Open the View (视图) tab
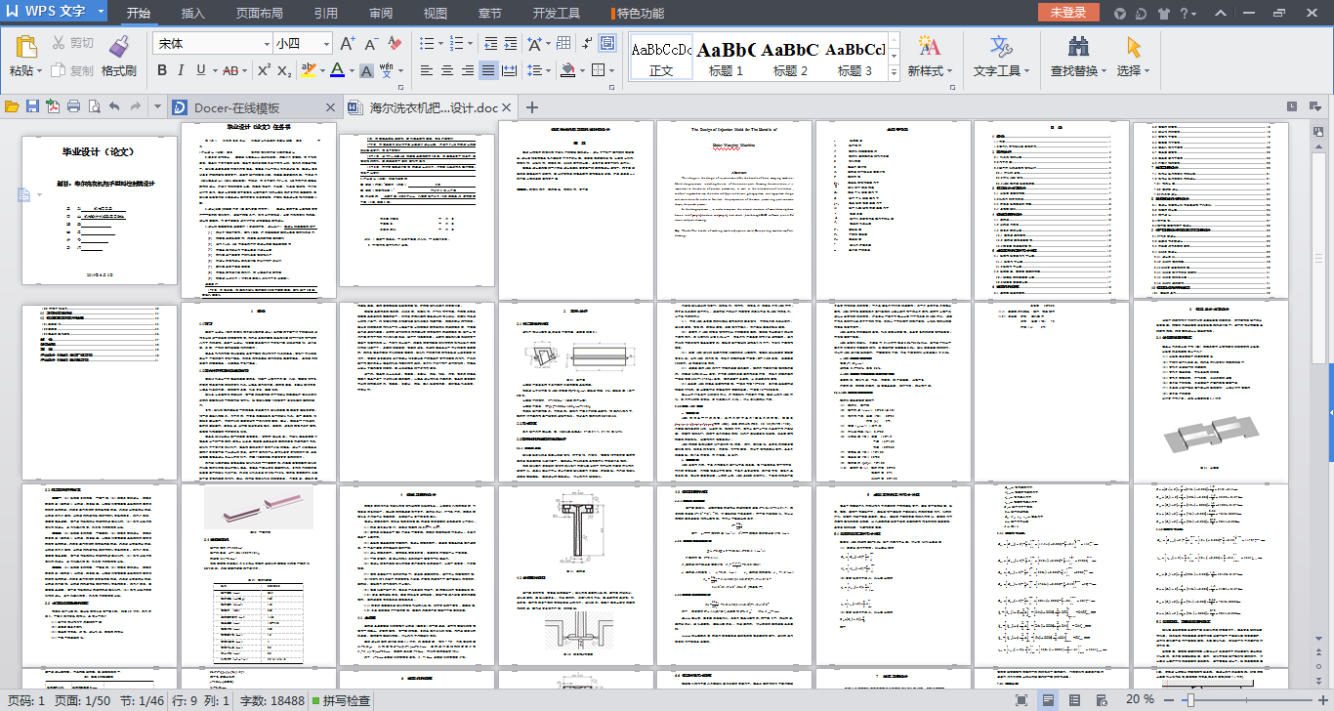Screen dimensions: 1334x711 pyautogui.click(x=436, y=14)
